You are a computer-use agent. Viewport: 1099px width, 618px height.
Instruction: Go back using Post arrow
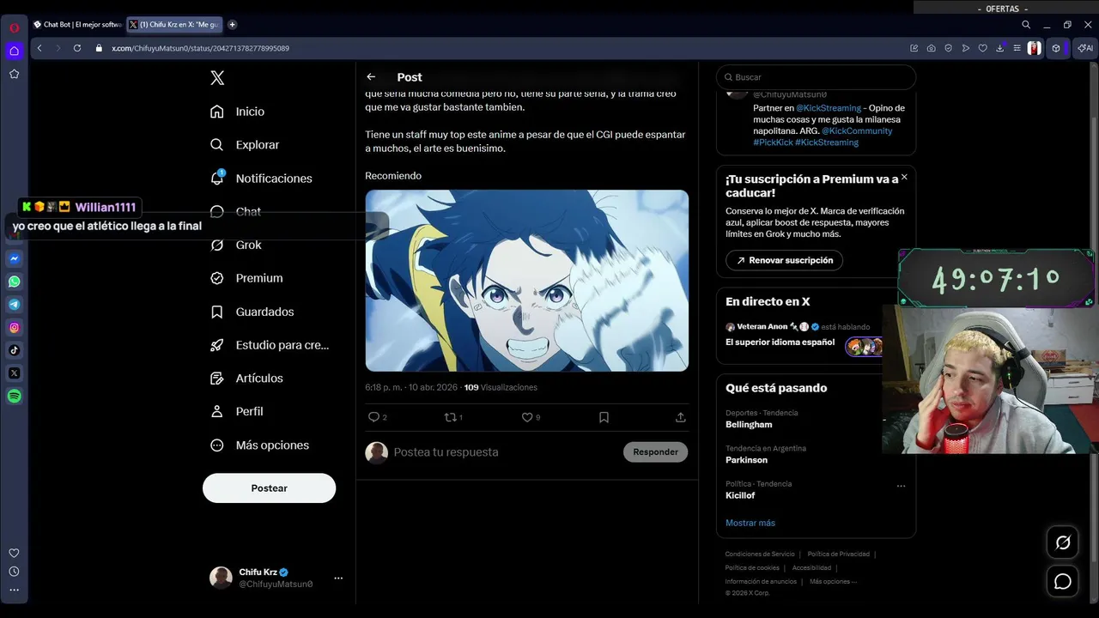coord(371,77)
